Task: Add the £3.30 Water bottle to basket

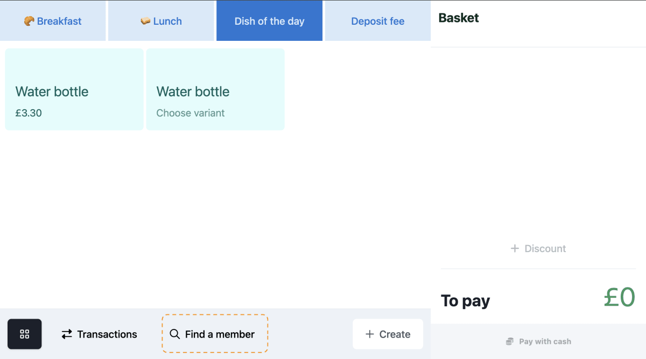Action: click(x=74, y=90)
